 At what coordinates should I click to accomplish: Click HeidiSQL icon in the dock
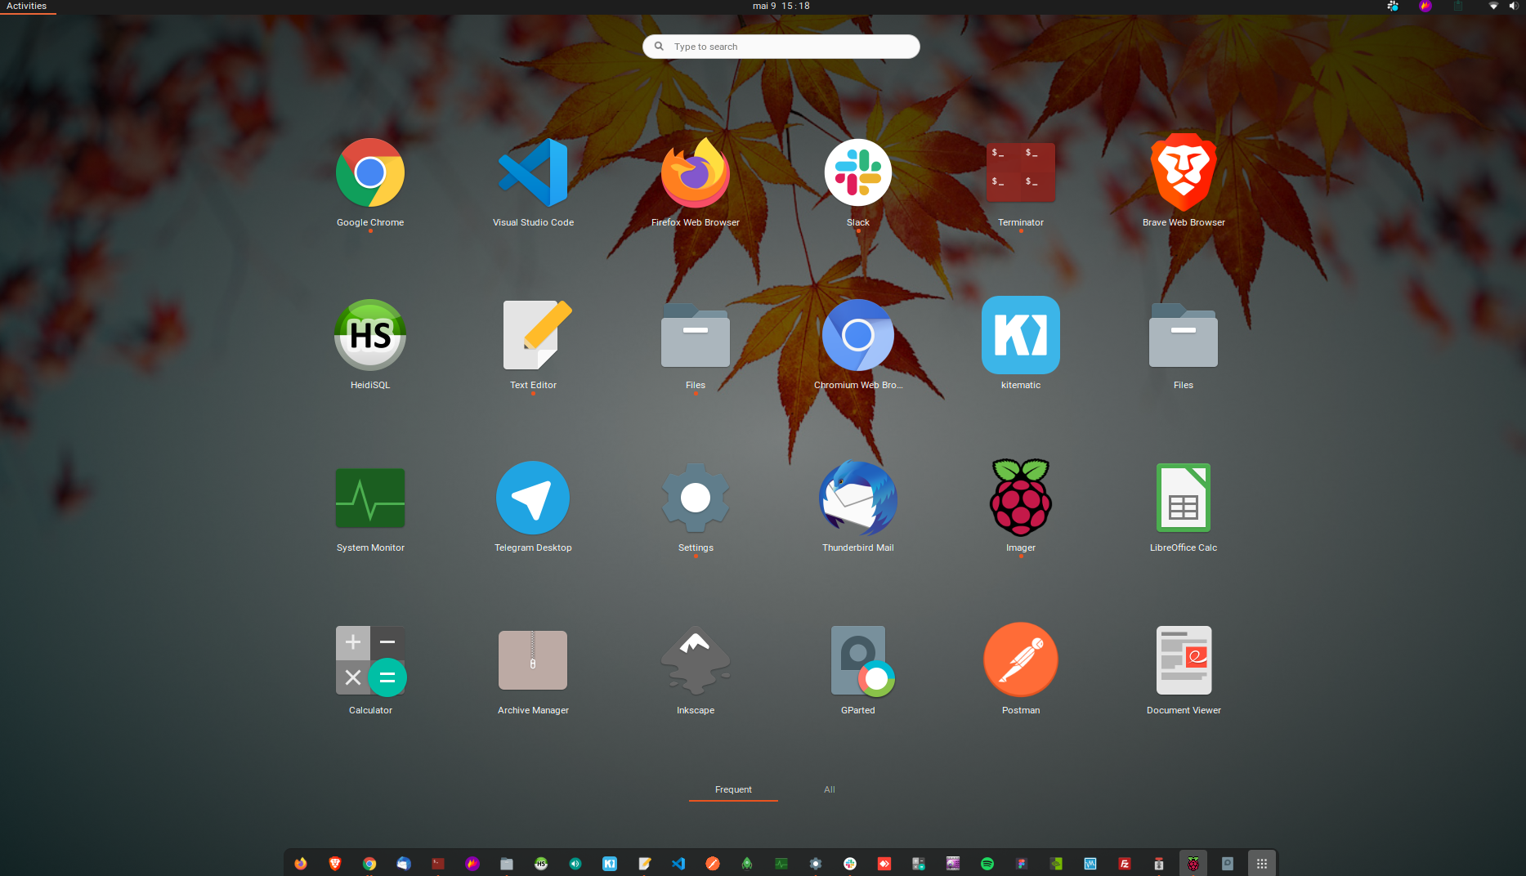(541, 864)
